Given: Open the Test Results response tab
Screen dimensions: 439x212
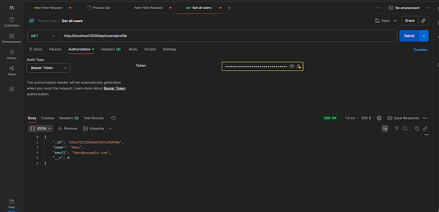Looking at the screenshot, I should point(94,118).
